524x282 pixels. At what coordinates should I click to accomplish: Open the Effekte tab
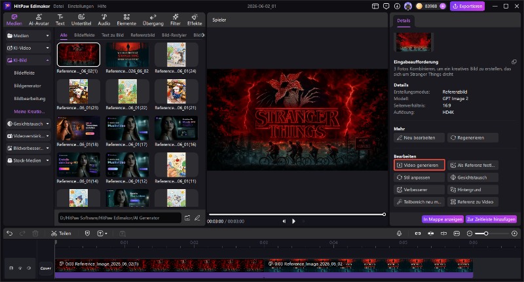(x=195, y=20)
